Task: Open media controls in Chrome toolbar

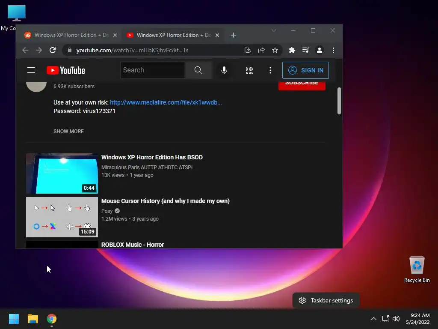Action: coord(305,50)
